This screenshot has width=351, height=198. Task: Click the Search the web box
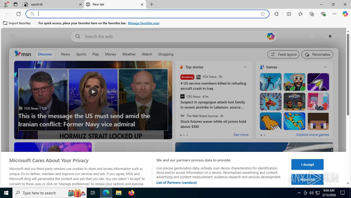[173, 36]
